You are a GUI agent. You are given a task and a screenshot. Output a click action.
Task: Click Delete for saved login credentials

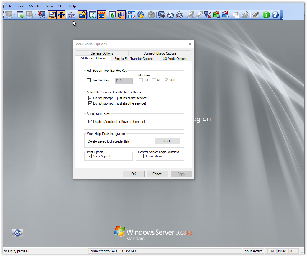click(168, 141)
